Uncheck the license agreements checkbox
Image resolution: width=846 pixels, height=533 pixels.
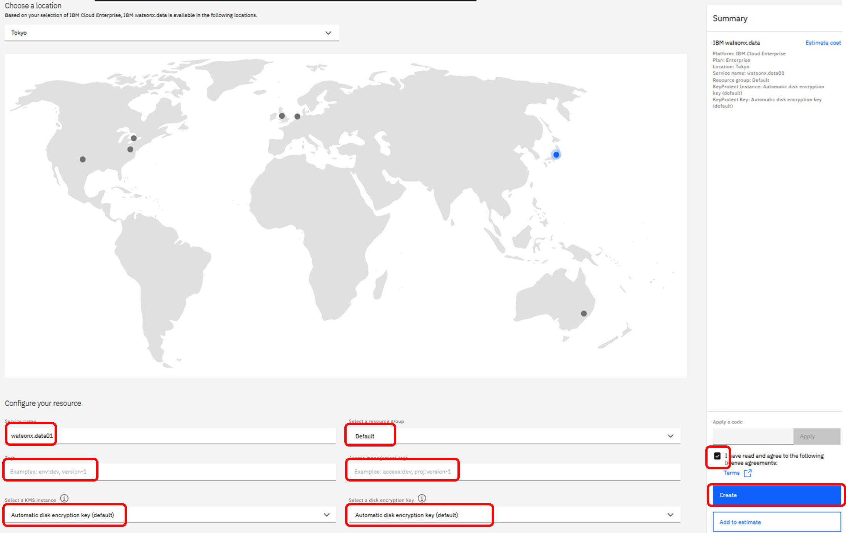pyautogui.click(x=717, y=456)
